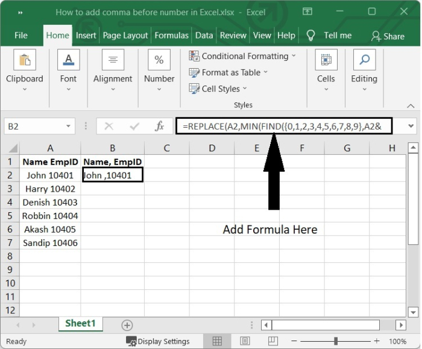
Task: Add a new sheet with plus icon
Action: [127, 325]
